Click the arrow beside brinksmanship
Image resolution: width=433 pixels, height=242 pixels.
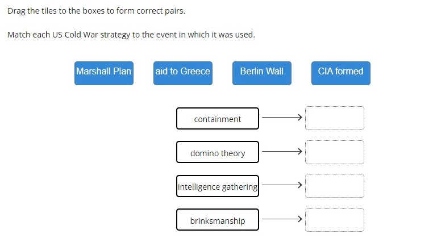point(282,219)
